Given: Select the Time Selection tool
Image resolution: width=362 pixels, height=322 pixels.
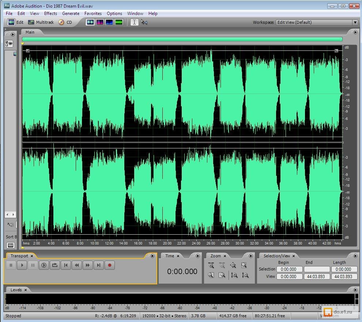Looking at the screenshot, I should (134, 22).
